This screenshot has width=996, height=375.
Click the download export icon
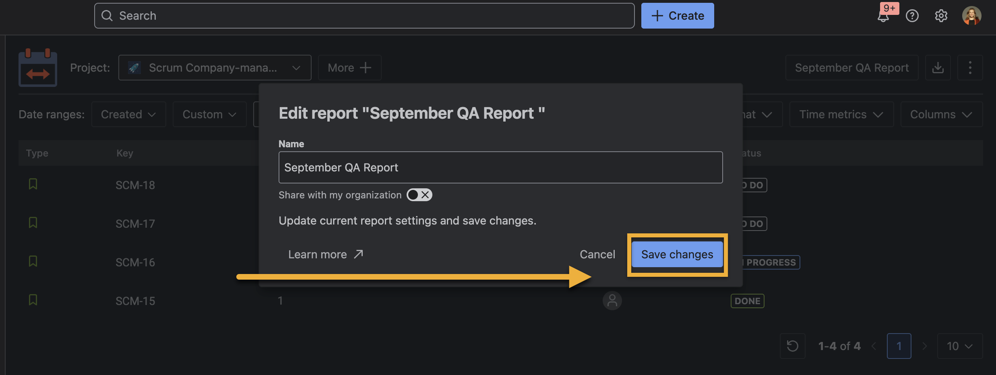(x=938, y=68)
